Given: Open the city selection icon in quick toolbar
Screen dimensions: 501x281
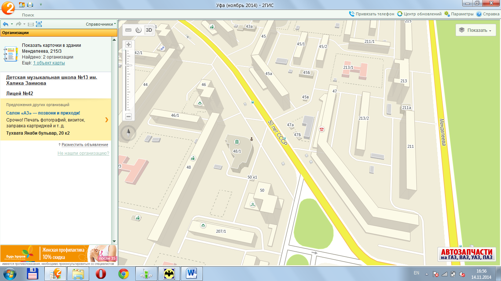Looking at the screenshot, I should (x=21, y=4).
